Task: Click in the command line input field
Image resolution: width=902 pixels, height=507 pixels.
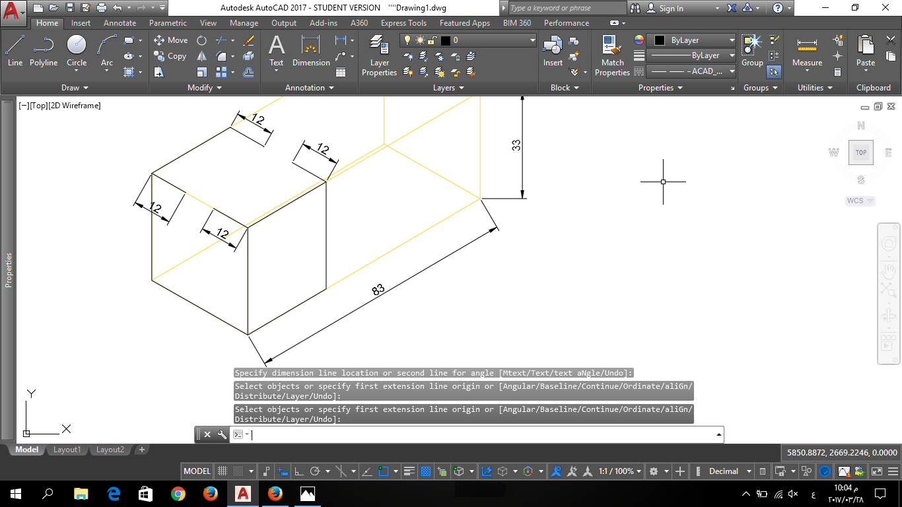Action: pos(482,434)
